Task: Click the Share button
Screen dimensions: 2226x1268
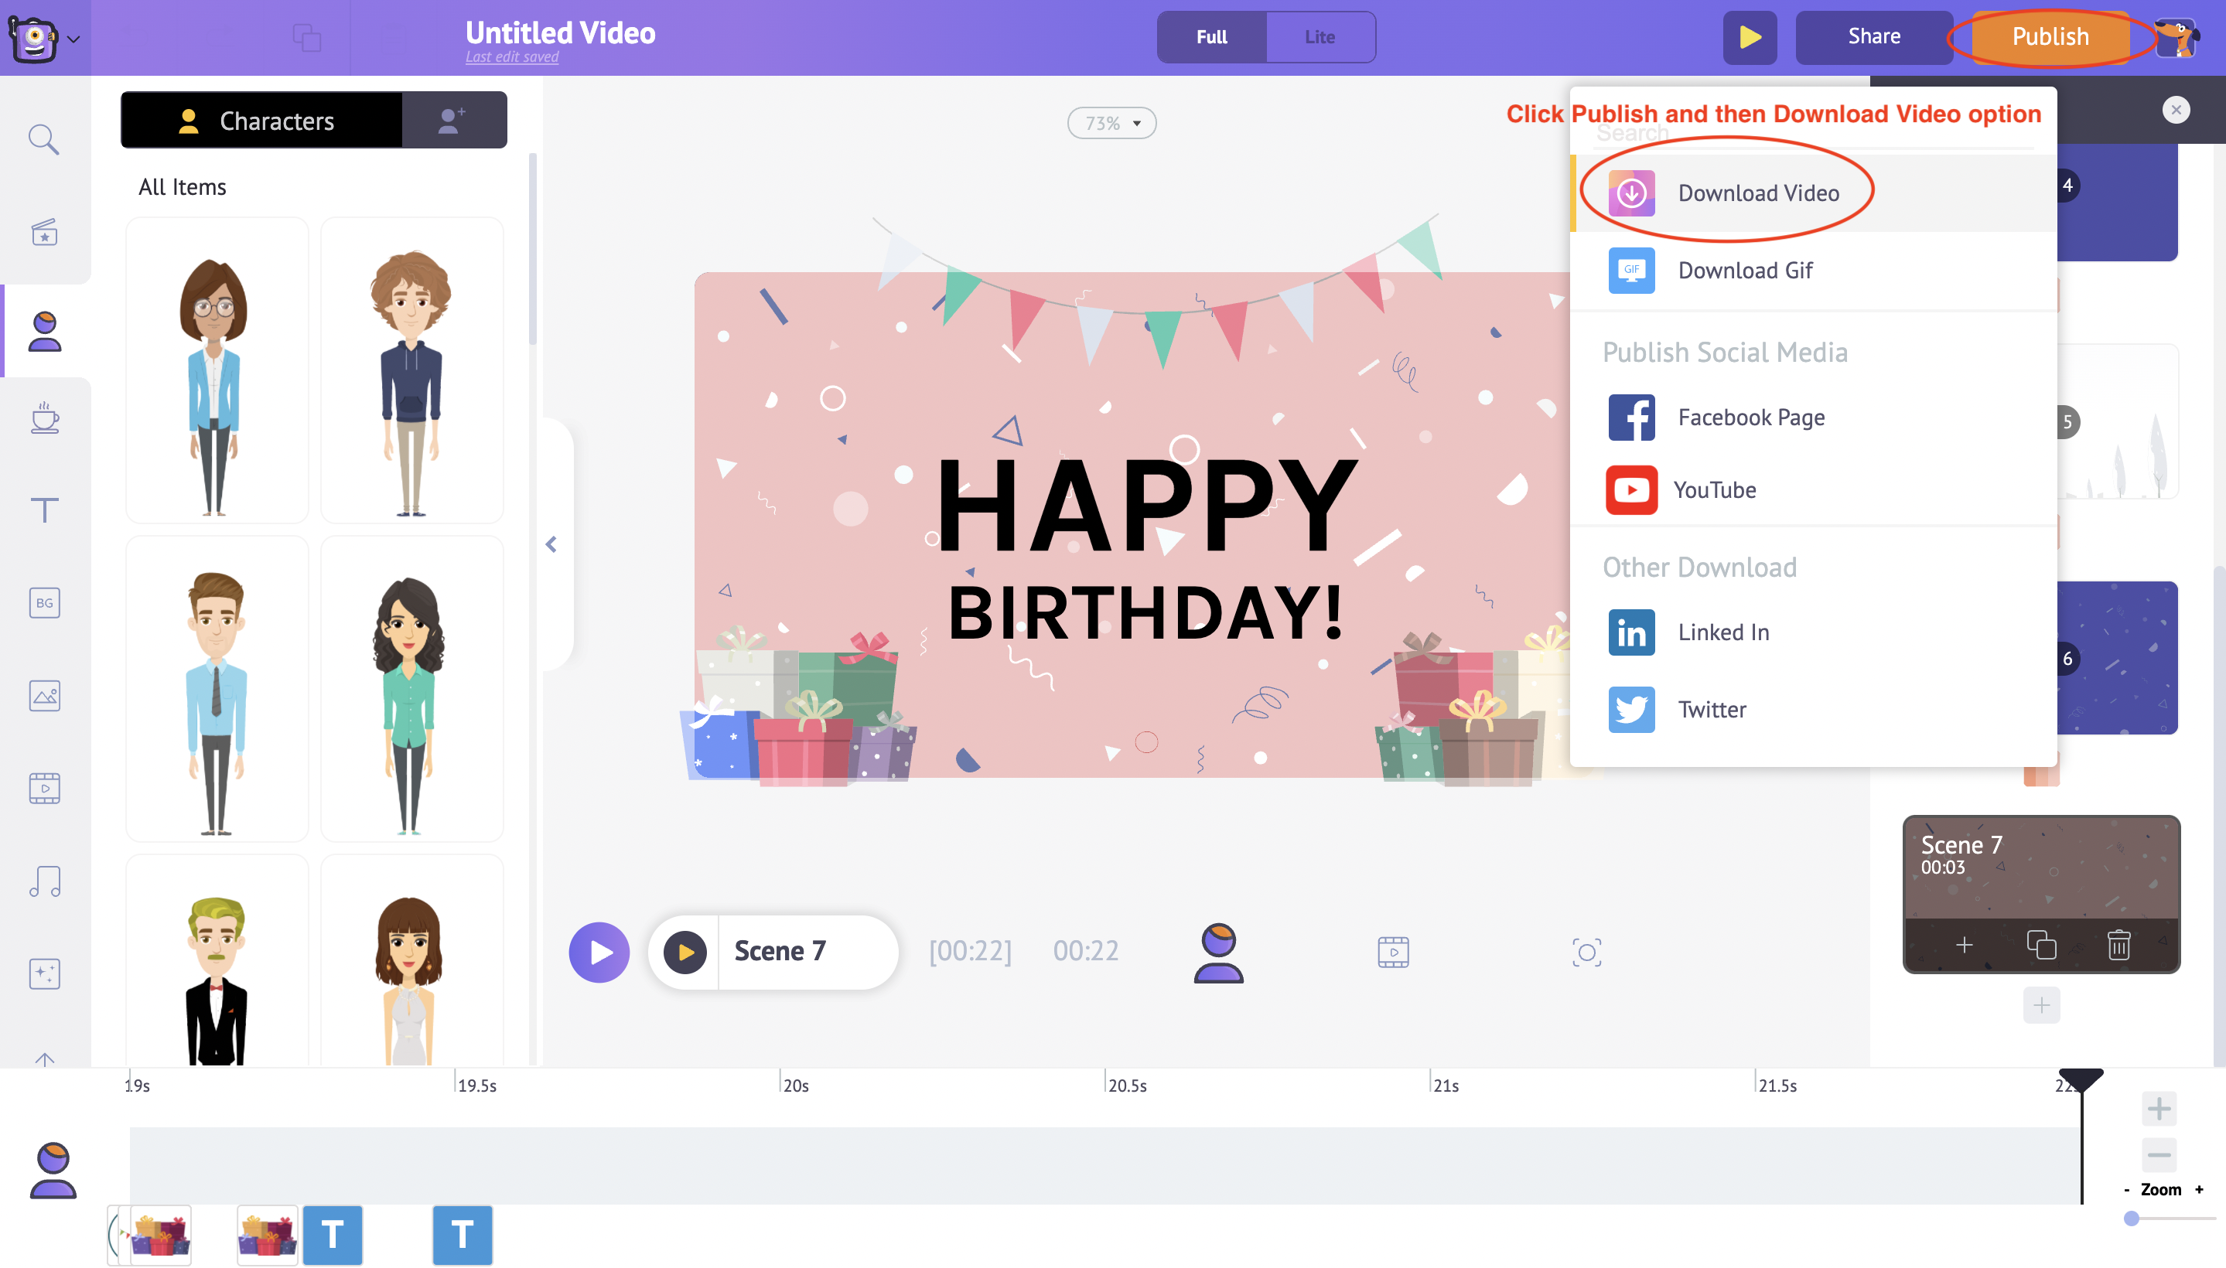Action: point(1871,36)
